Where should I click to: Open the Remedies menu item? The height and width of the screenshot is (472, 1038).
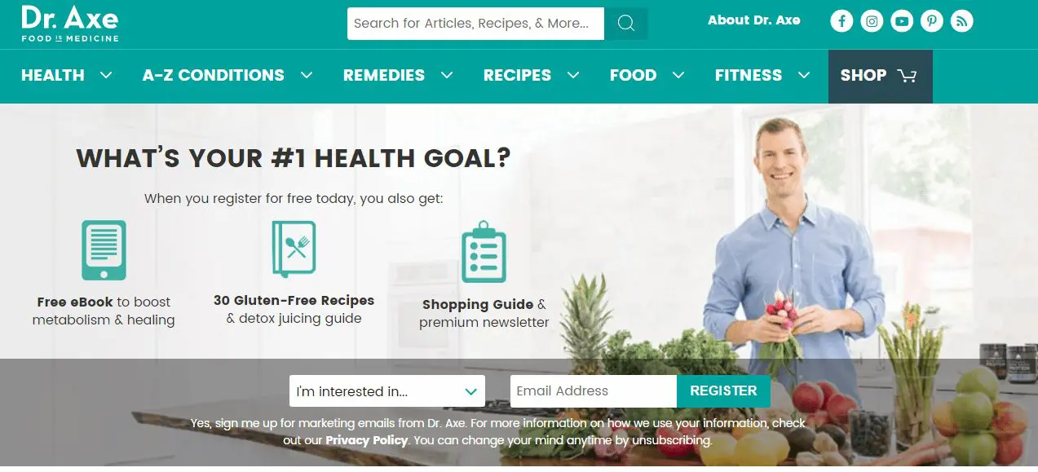(x=384, y=75)
